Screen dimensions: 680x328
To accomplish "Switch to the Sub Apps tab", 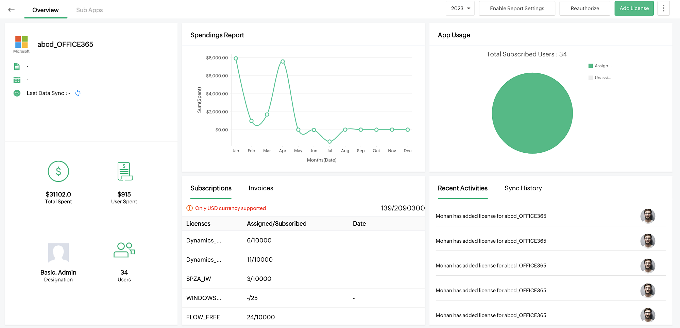I will [89, 10].
